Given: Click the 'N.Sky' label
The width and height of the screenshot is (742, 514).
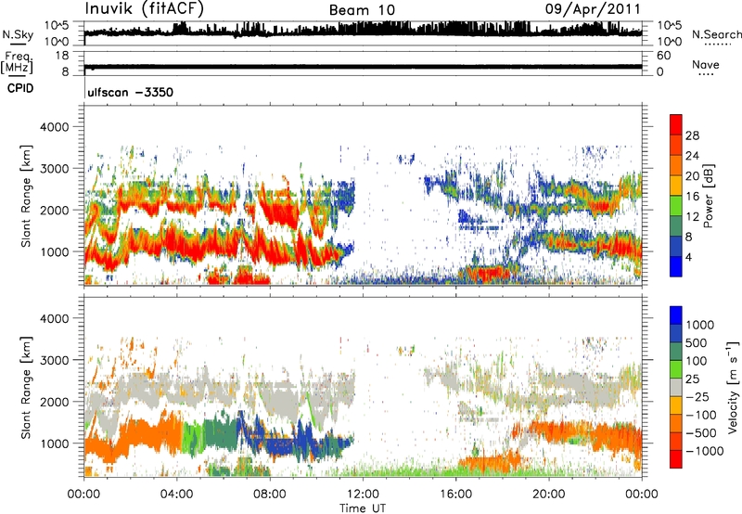Looking at the screenshot, I should (18, 34).
